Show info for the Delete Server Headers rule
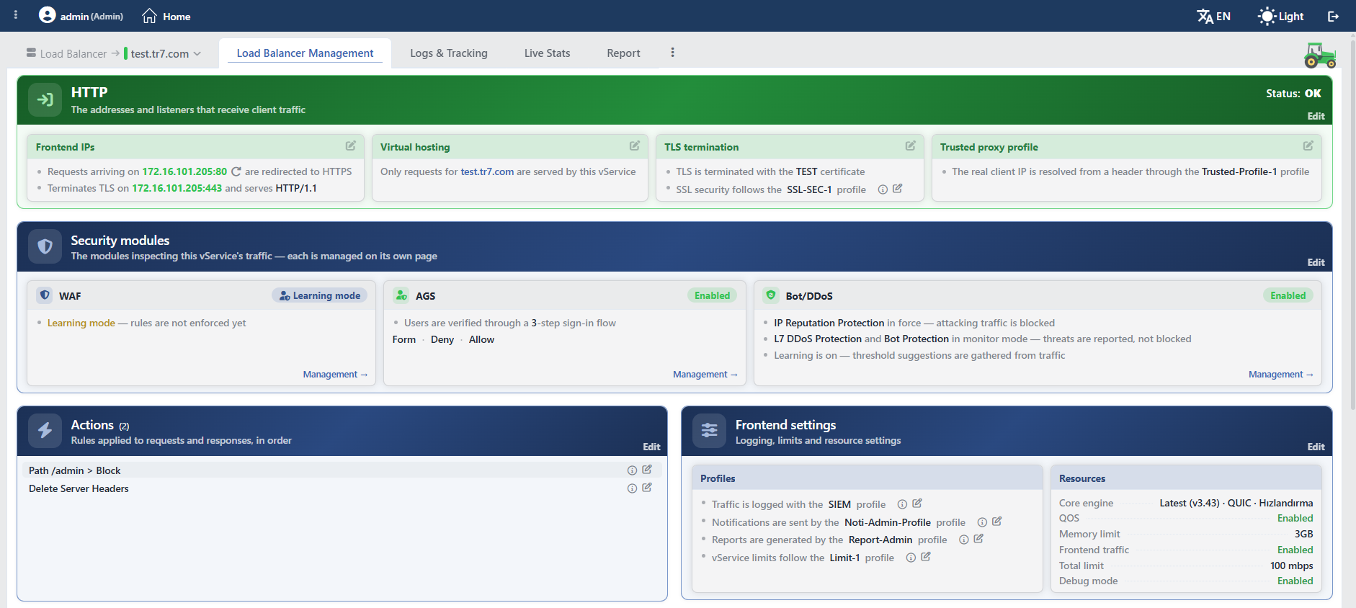The image size is (1356, 608). [632, 488]
